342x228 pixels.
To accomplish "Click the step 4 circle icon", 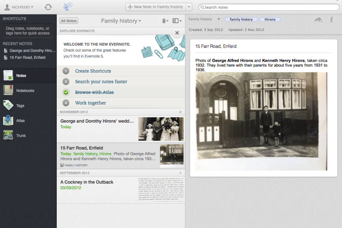I will [66, 103].
